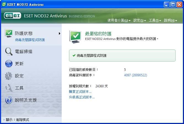Click the large green checkmark monitor status icon
The image size is (184, 124).
[75, 37]
